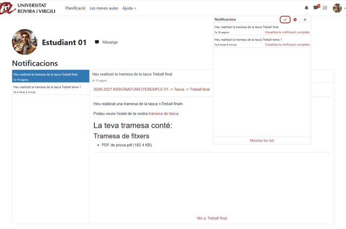Close the Notificacions popover

pos(305,20)
